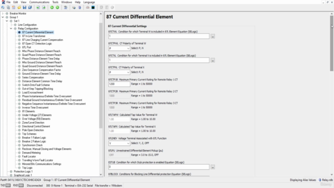Click the first green-arrow document toolbar icon
The width and height of the screenshot is (334, 188).
[x=38, y=7]
